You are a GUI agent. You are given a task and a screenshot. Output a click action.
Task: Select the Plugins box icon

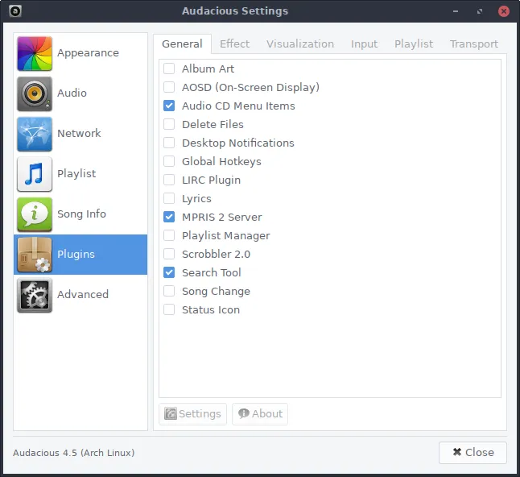(x=35, y=255)
